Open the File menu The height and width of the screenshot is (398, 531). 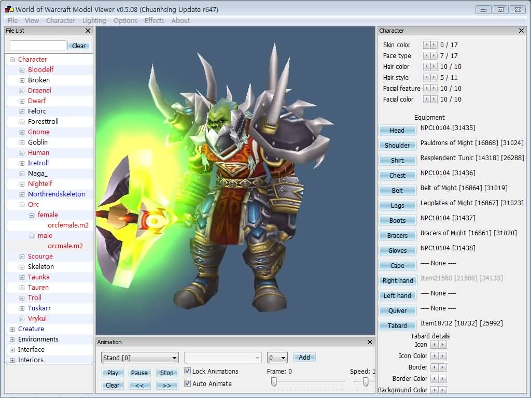[x=12, y=21]
